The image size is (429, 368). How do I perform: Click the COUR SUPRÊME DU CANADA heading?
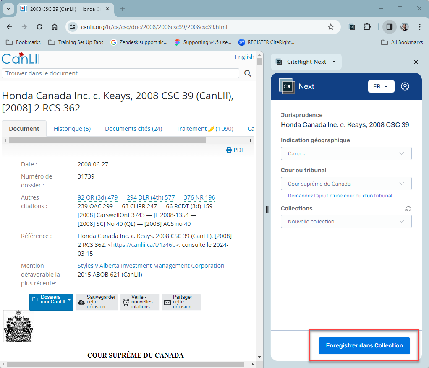(136, 355)
